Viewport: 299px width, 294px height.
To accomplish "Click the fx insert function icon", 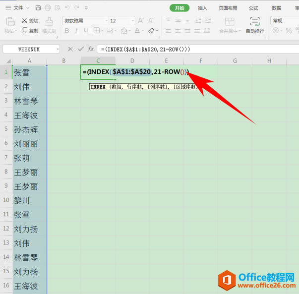I will click(91, 49).
